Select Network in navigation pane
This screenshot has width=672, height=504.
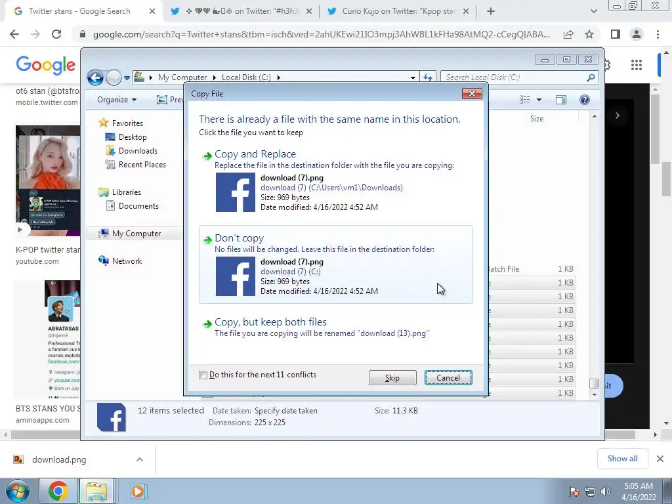click(x=127, y=261)
